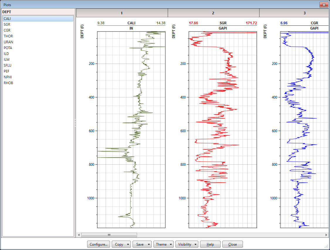Image resolution: width=330 pixels, height=250 pixels.
Task: Select the ILD curve in the list
Action: (x=7, y=54)
